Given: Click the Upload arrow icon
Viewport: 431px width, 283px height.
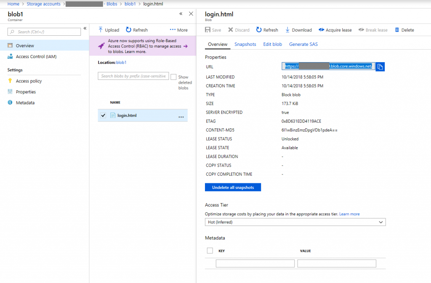Looking at the screenshot, I should [x=101, y=29].
